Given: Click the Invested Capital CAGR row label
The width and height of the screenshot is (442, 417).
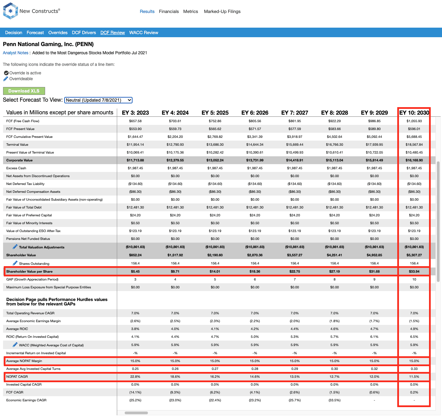Looking at the screenshot, I should pos(24,385).
